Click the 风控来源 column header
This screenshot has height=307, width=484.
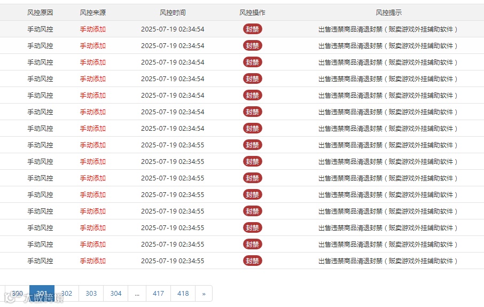tap(92, 13)
